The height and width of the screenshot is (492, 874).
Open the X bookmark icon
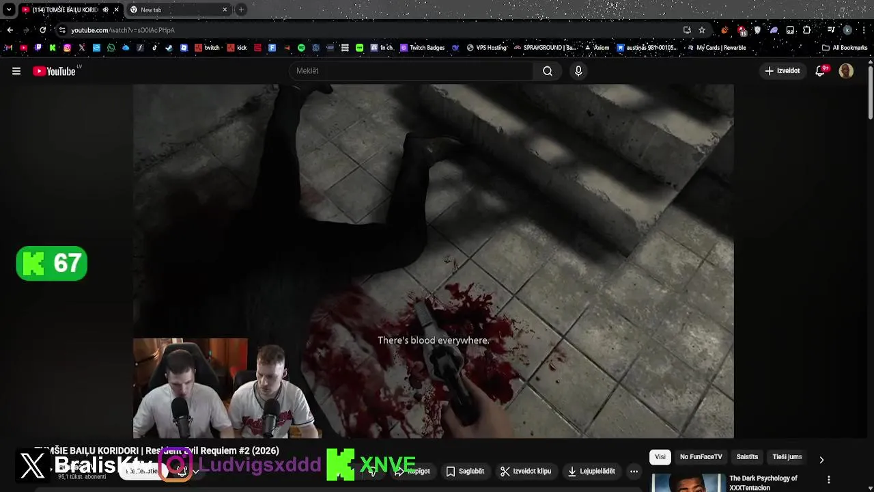[82, 48]
